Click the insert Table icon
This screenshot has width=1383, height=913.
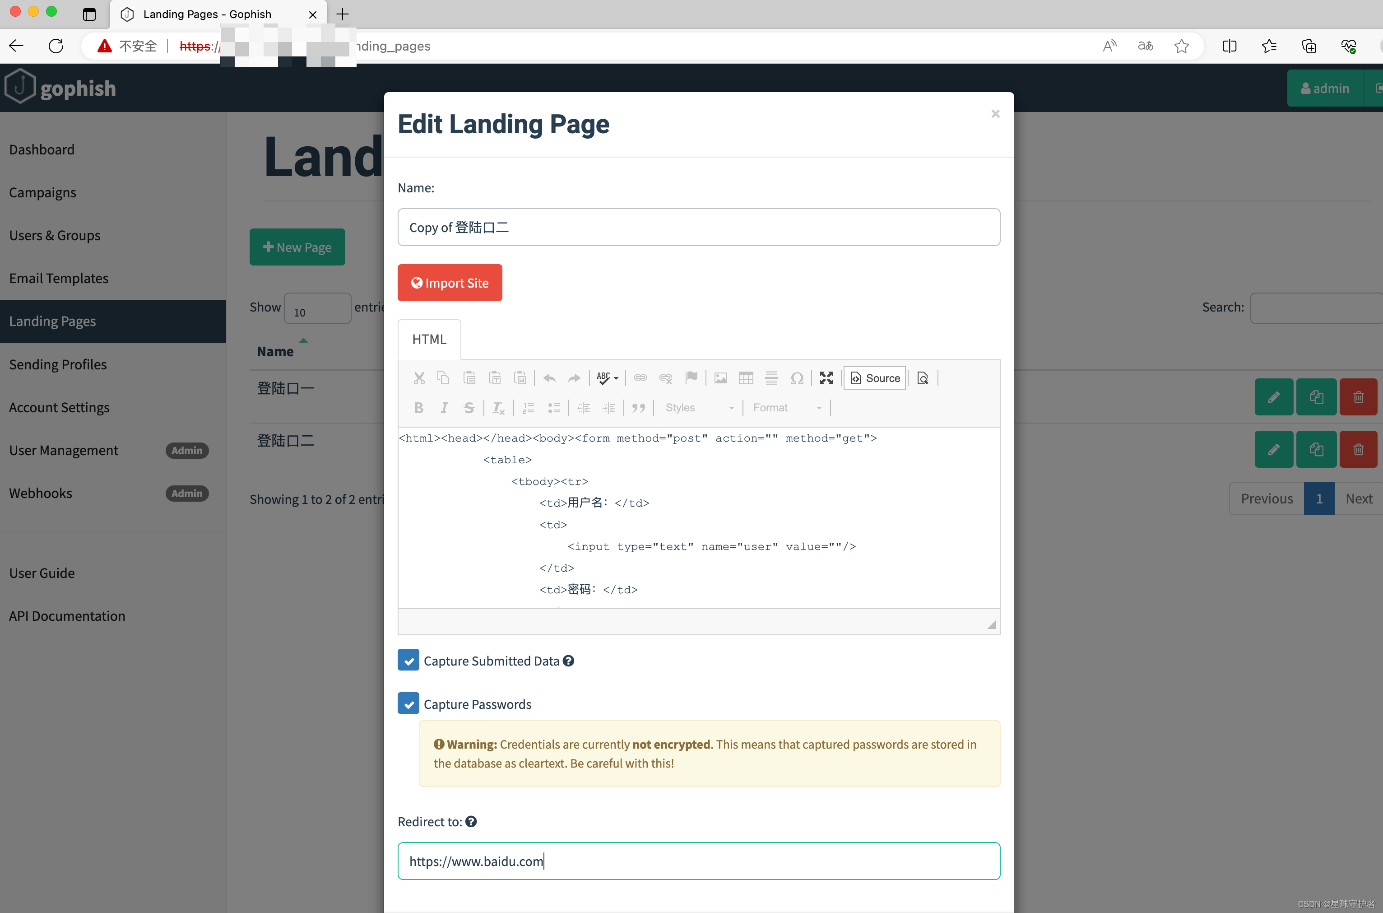[746, 378]
